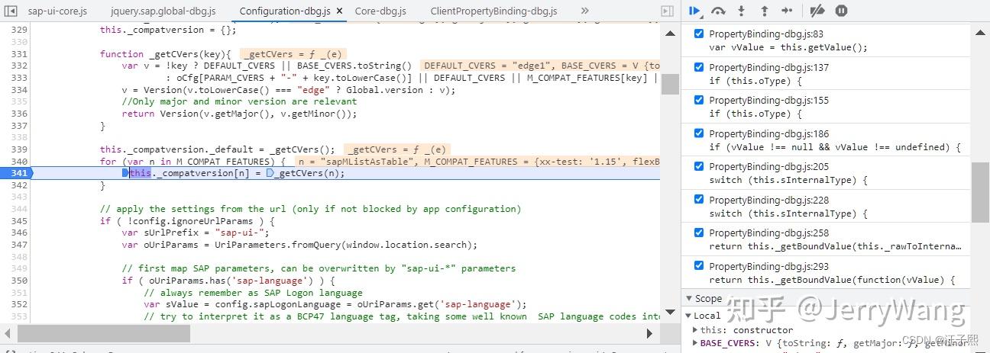Disable breakpoint at PropertyBinding-dbg.js:137
The width and height of the screenshot is (990, 353).
[698, 67]
